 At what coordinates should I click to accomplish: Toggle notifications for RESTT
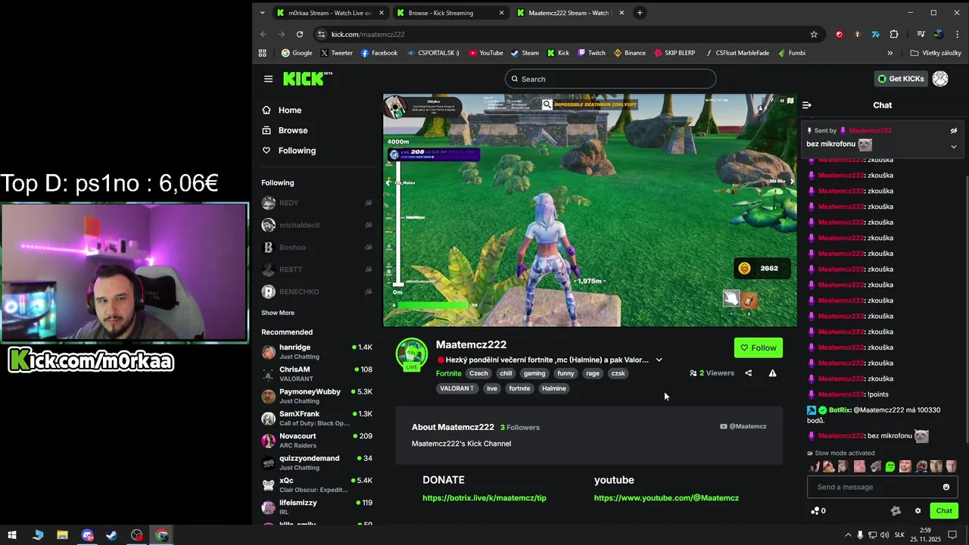(x=369, y=269)
